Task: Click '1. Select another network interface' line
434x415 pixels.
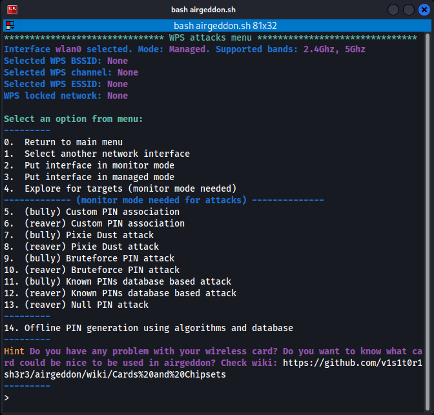Action: 97,154
